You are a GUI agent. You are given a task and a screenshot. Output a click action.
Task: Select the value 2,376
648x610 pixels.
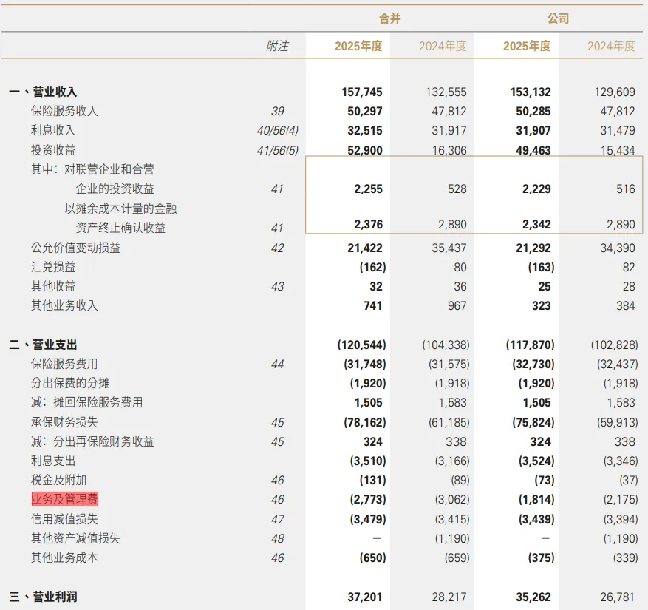coord(368,225)
